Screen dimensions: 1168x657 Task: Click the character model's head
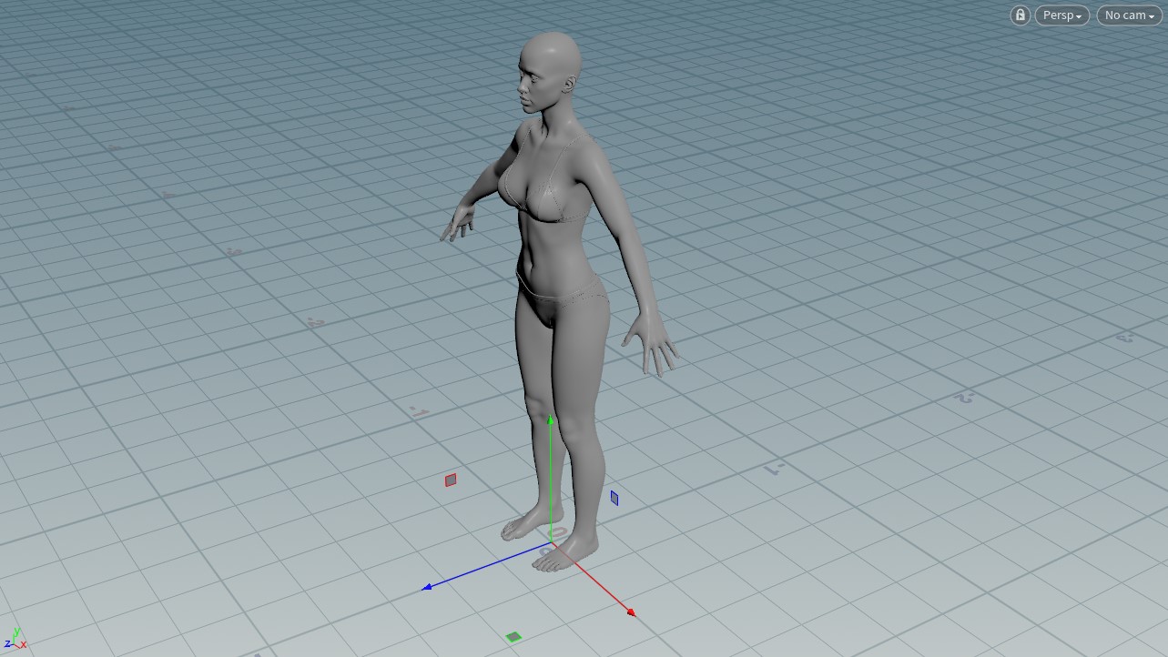(550, 68)
